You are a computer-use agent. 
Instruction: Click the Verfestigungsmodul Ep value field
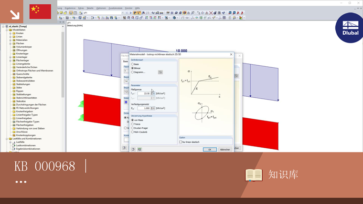(x=144, y=108)
